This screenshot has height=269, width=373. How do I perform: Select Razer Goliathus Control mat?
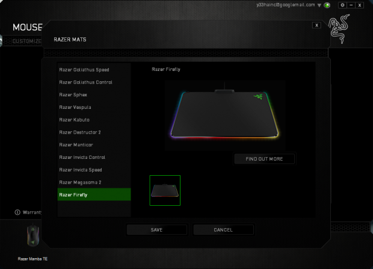click(94, 82)
